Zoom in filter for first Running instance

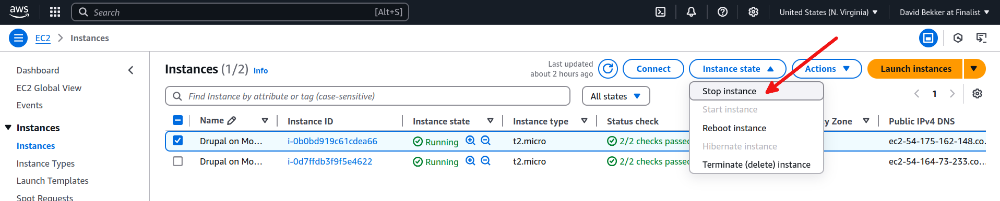pos(470,141)
